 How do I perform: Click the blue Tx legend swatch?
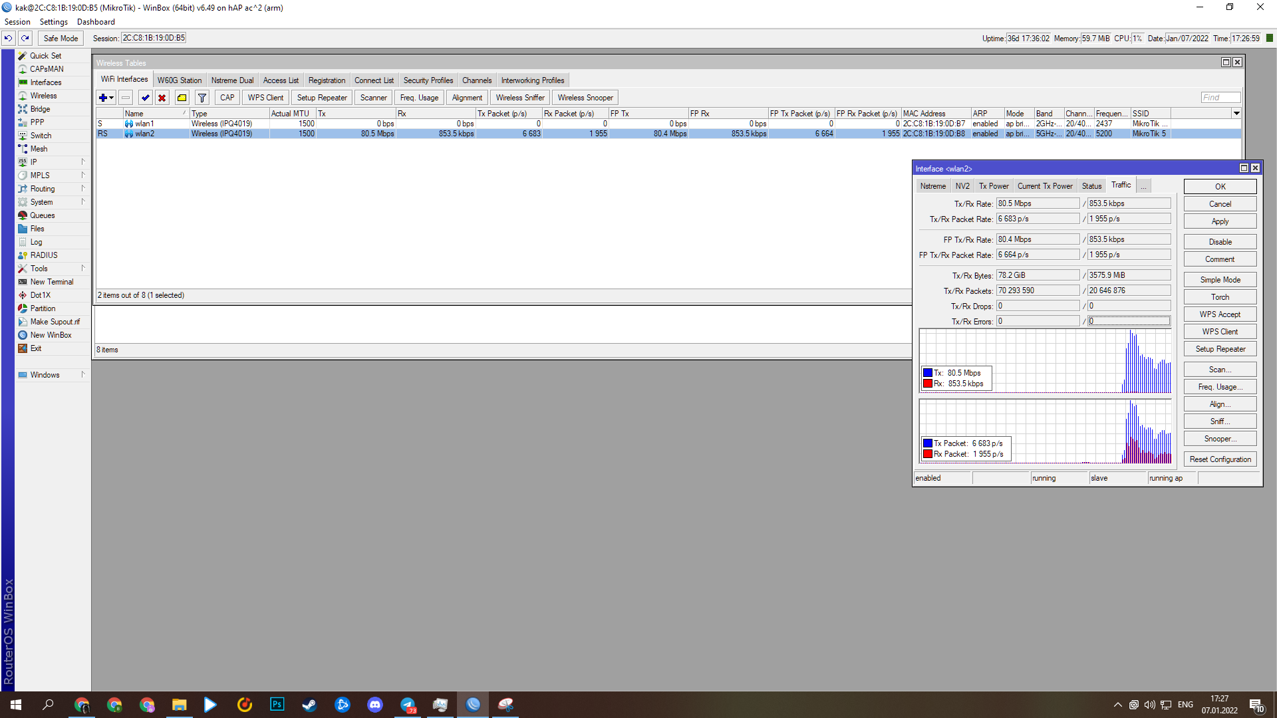[x=927, y=373]
